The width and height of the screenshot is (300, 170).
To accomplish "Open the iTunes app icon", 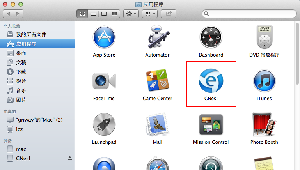I will [x=264, y=81].
